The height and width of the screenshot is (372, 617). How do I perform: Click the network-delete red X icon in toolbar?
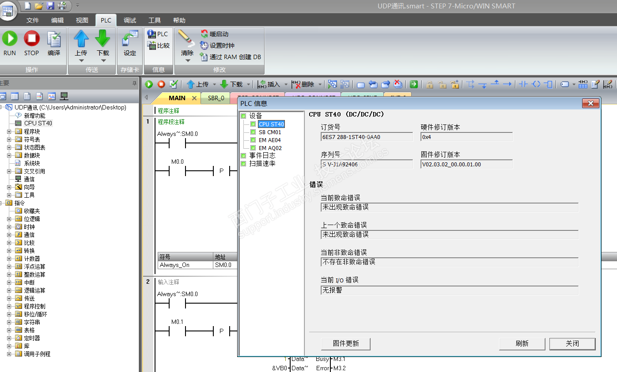coord(398,84)
